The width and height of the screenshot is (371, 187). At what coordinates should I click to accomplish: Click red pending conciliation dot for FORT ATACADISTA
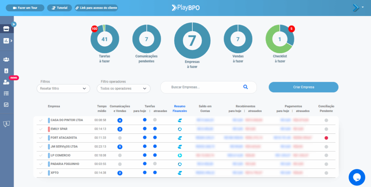tap(326, 138)
